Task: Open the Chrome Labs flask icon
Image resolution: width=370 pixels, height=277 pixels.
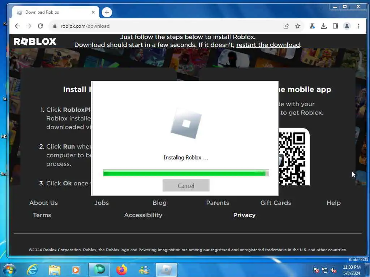Action: coord(312,26)
